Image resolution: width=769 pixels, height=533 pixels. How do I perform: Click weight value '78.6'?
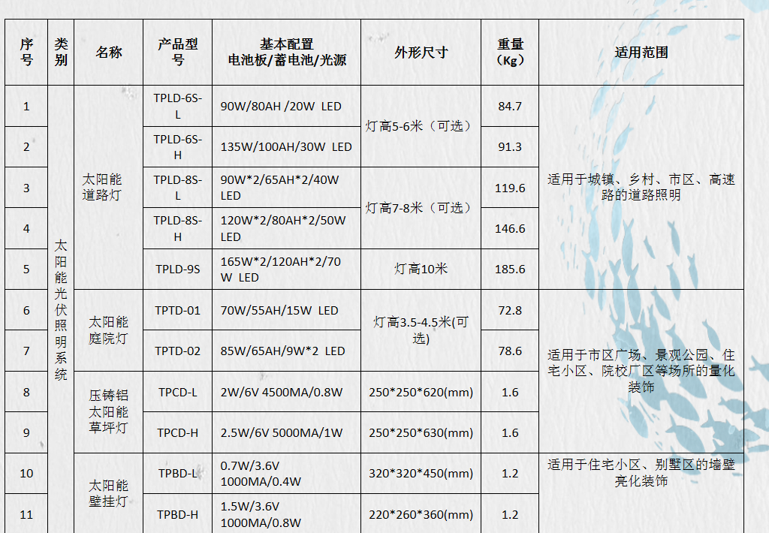point(510,351)
